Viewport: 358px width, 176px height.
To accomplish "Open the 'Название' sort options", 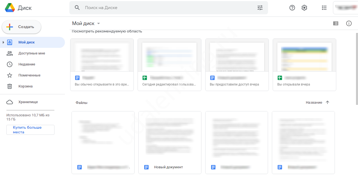I will click(314, 102).
